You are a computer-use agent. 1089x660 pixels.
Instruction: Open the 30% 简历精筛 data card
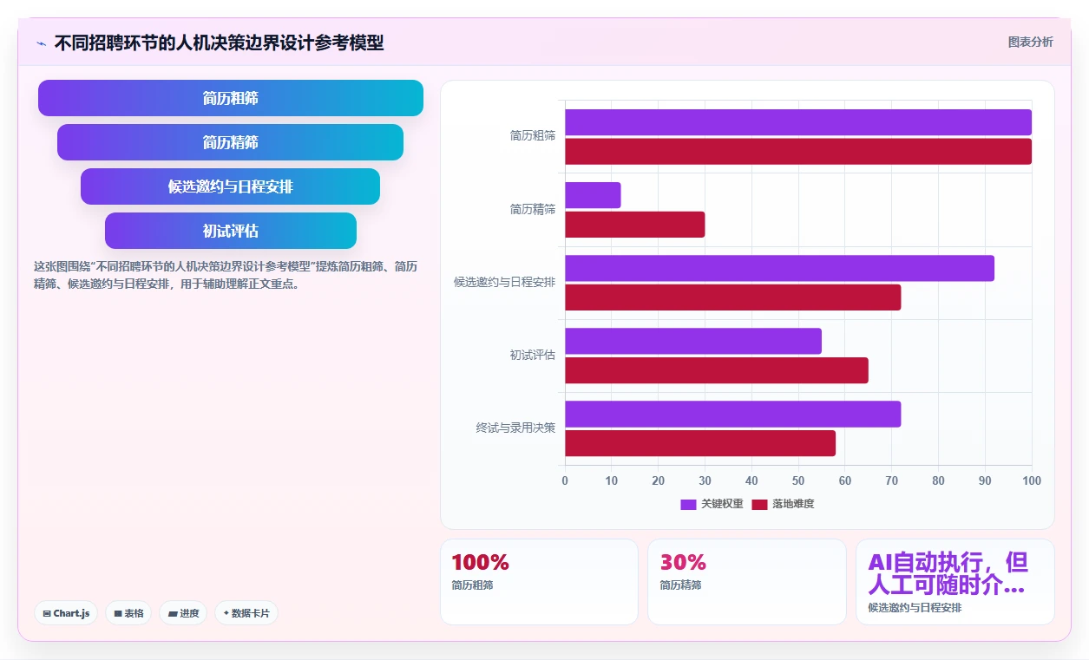pos(747,582)
